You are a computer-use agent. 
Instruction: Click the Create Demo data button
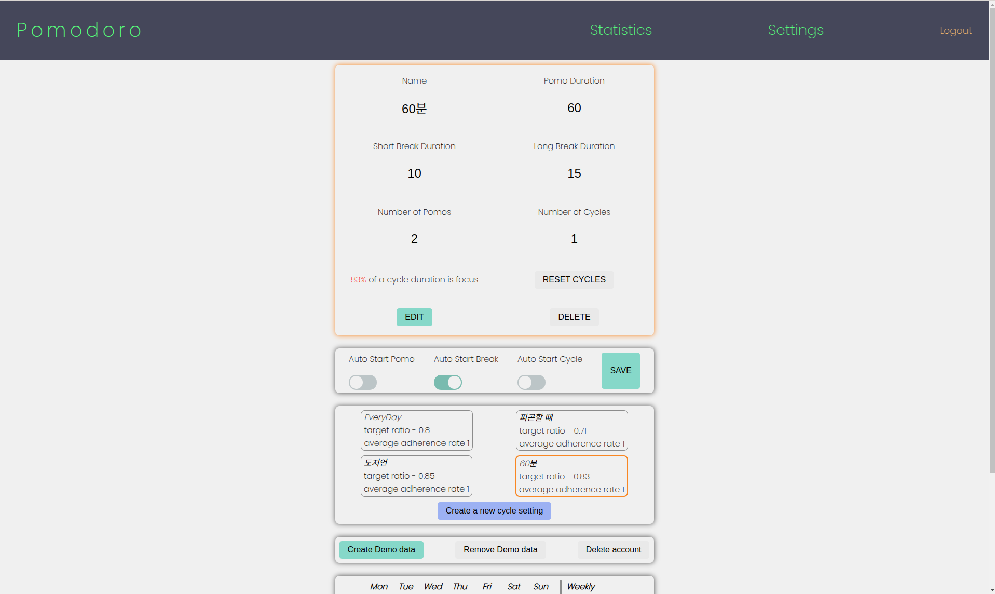pos(381,549)
